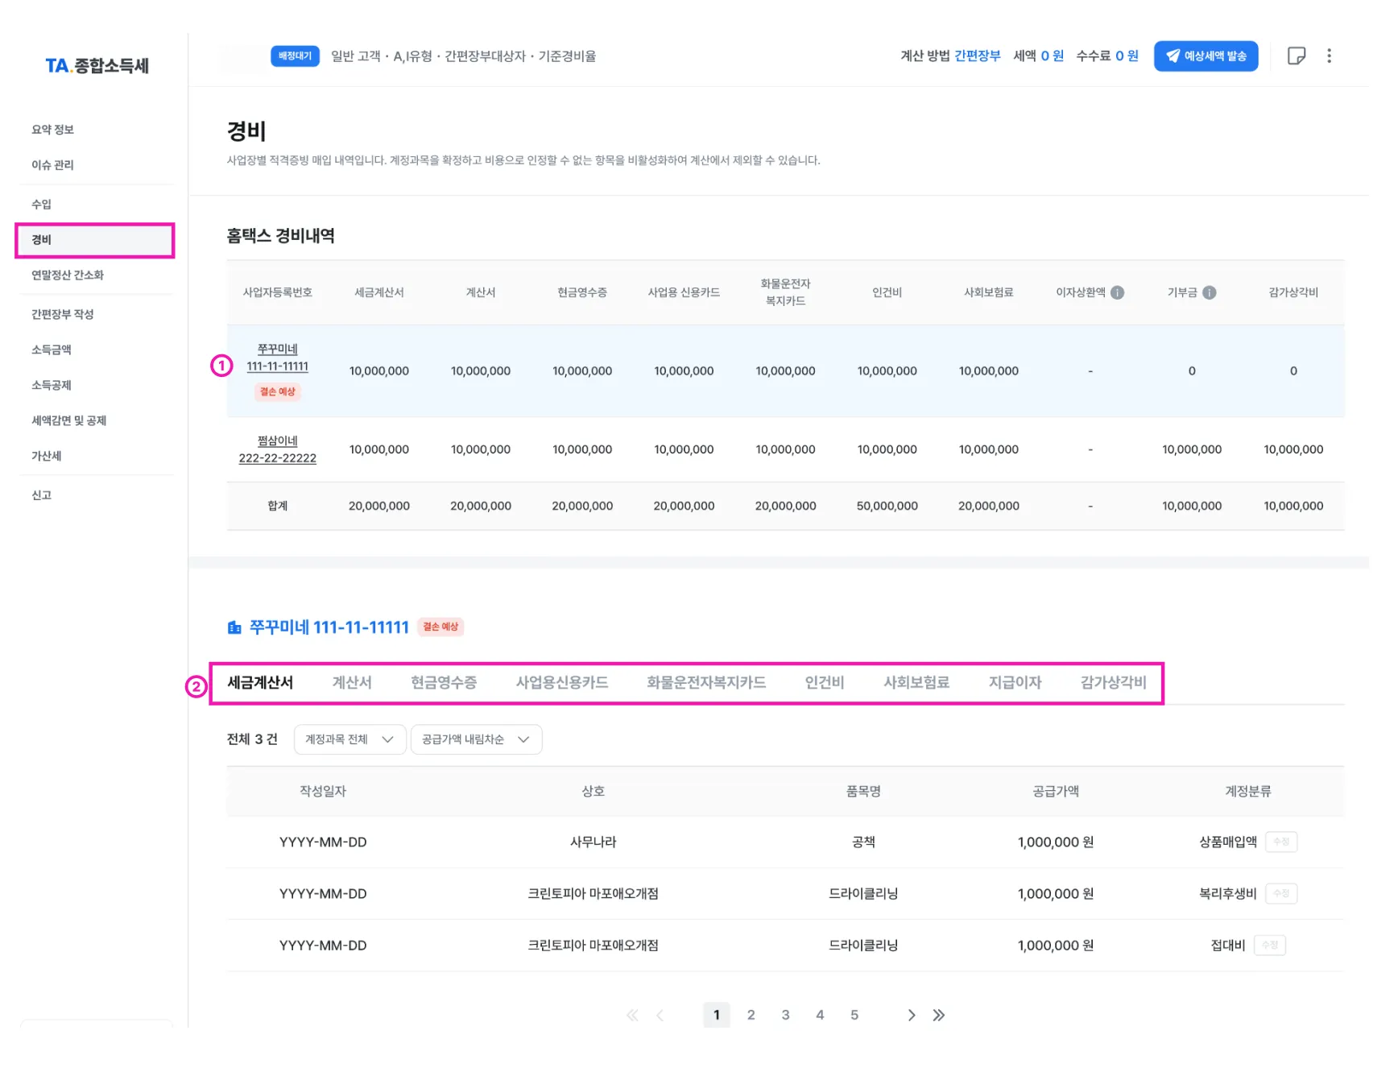Expand the 계정과목 전체 dropdown
The height and width of the screenshot is (1076, 1398).
point(349,739)
